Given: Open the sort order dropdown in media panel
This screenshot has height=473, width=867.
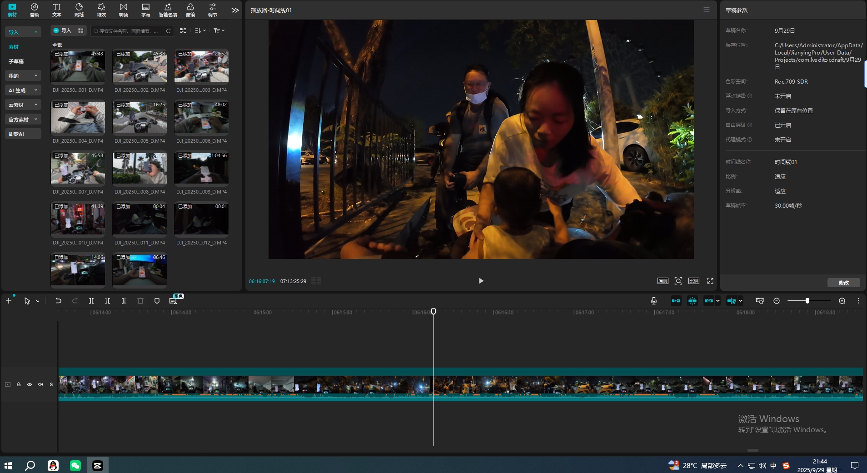Looking at the screenshot, I should click(200, 30).
